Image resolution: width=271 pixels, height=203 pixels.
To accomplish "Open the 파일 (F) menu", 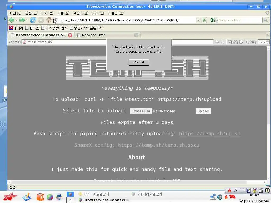I will (15, 13).
